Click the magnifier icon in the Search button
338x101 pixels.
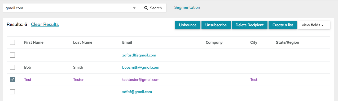146,8
